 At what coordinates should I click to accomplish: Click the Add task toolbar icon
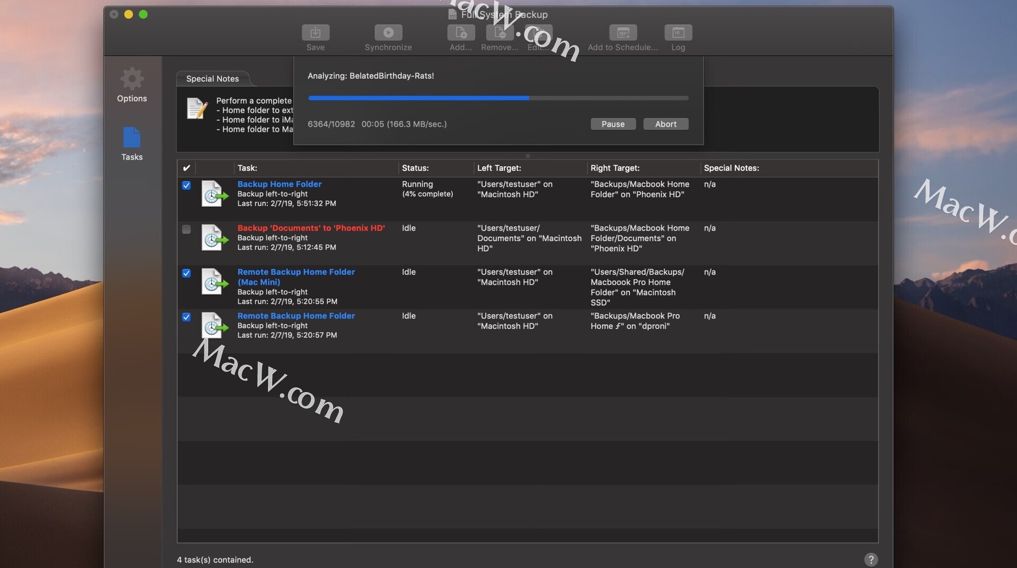coord(460,33)
